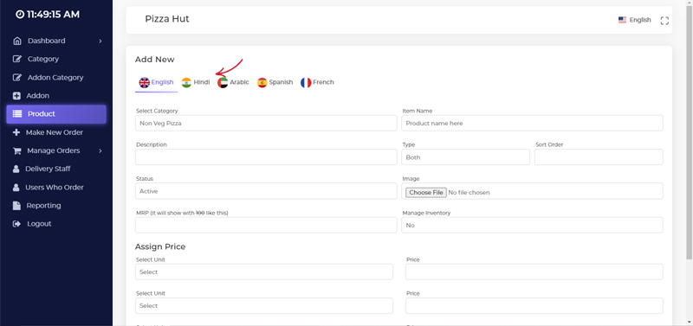Click the Make New Order plus icon

point(16,132)
